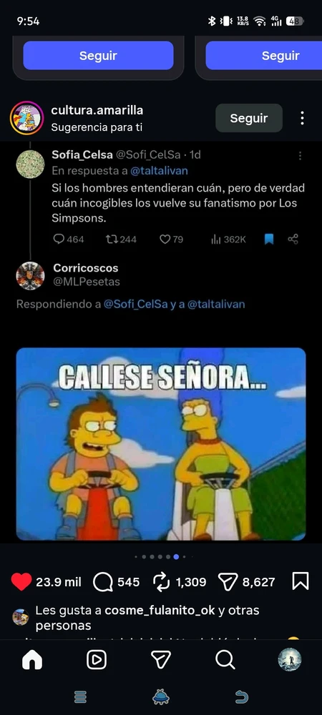This screenshot has width=322, height=715.
Task: Open cosme_fulanito_ok from likes line
Action: 160,610
